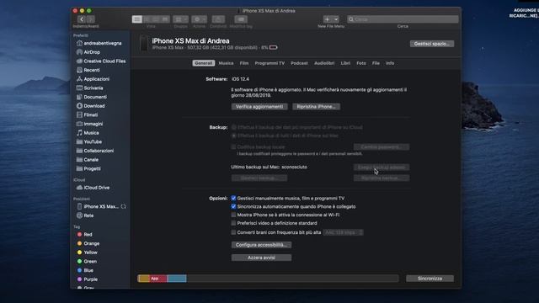Open the New File Menu dropdown arrow
Image resolution: width=539 pixels, height=303 pixels.
(336, 19)
